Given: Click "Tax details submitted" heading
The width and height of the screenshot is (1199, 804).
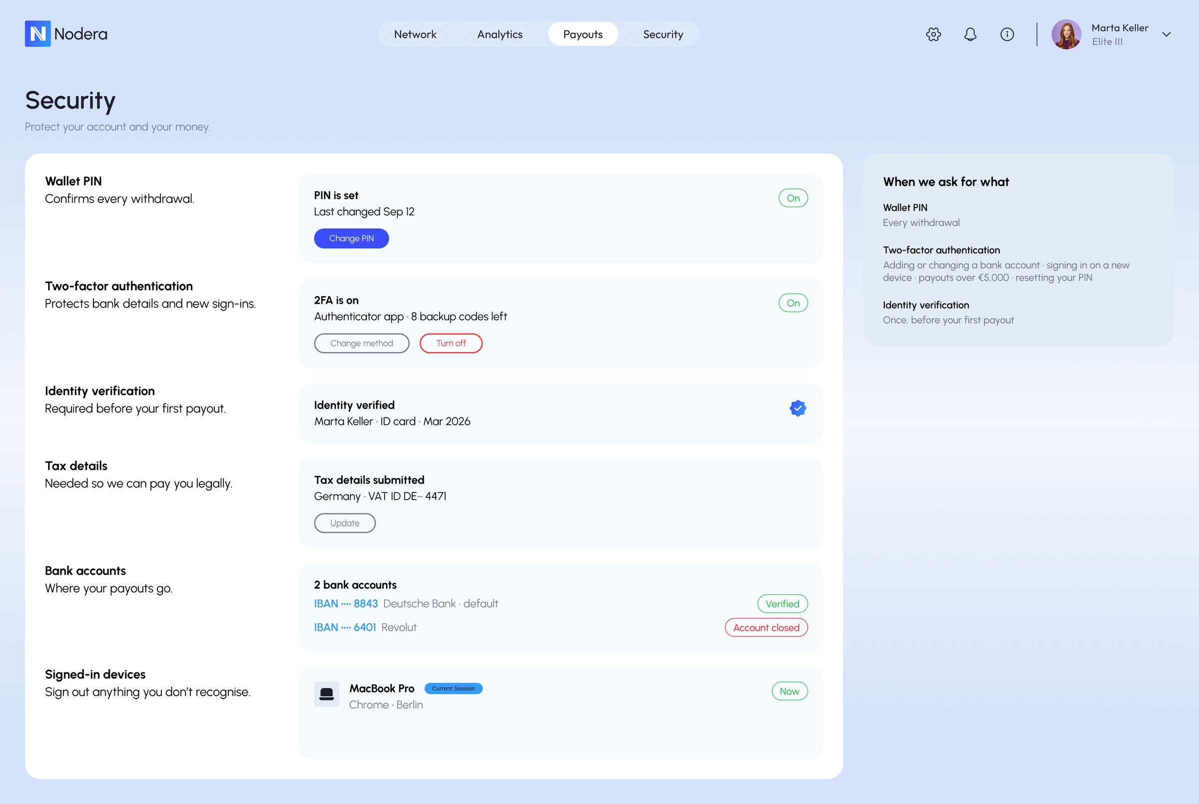Looking at the screenshot, I should click(x=369, y=480).
